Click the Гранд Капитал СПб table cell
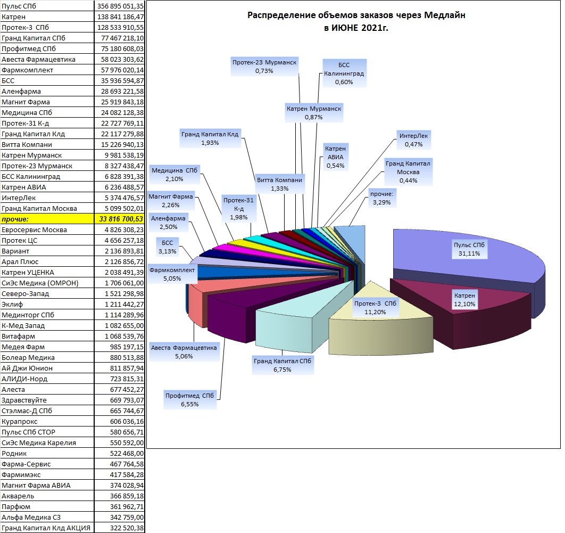This screenshot has width=565, height=533. [x=47, y=38]
